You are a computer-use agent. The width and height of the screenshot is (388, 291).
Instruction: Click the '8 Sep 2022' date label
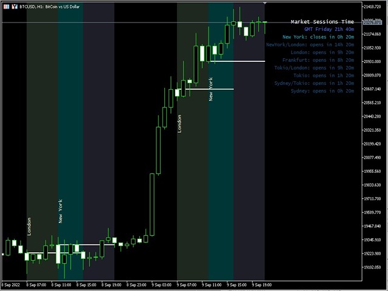[x=11, y=285]
